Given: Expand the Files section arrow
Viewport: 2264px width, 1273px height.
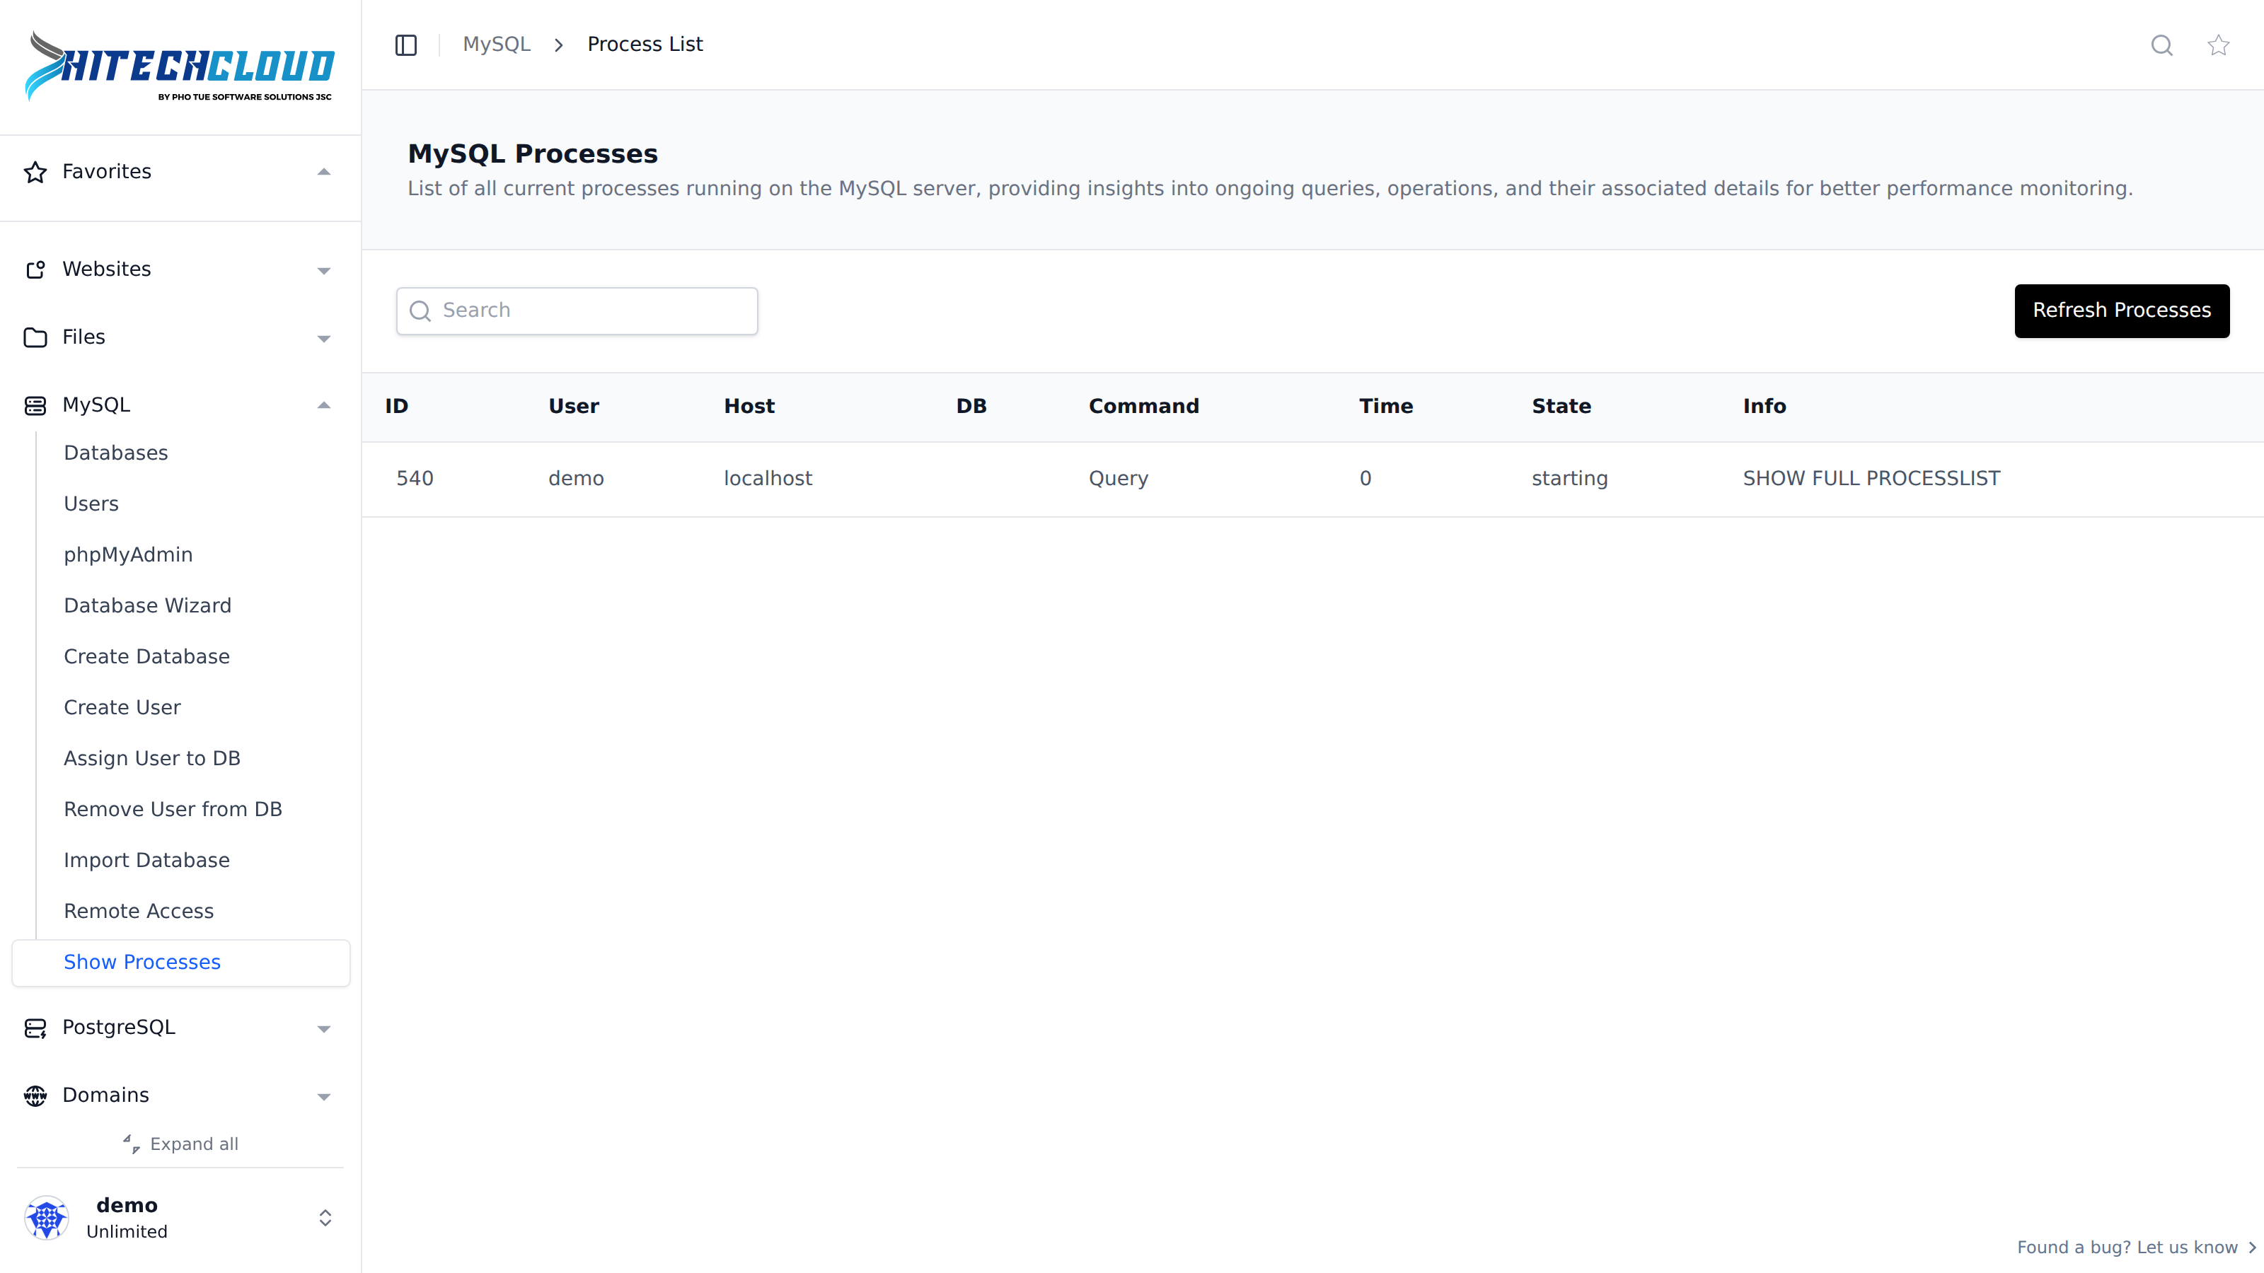Looking at the screenshot, I should point(323,338).
